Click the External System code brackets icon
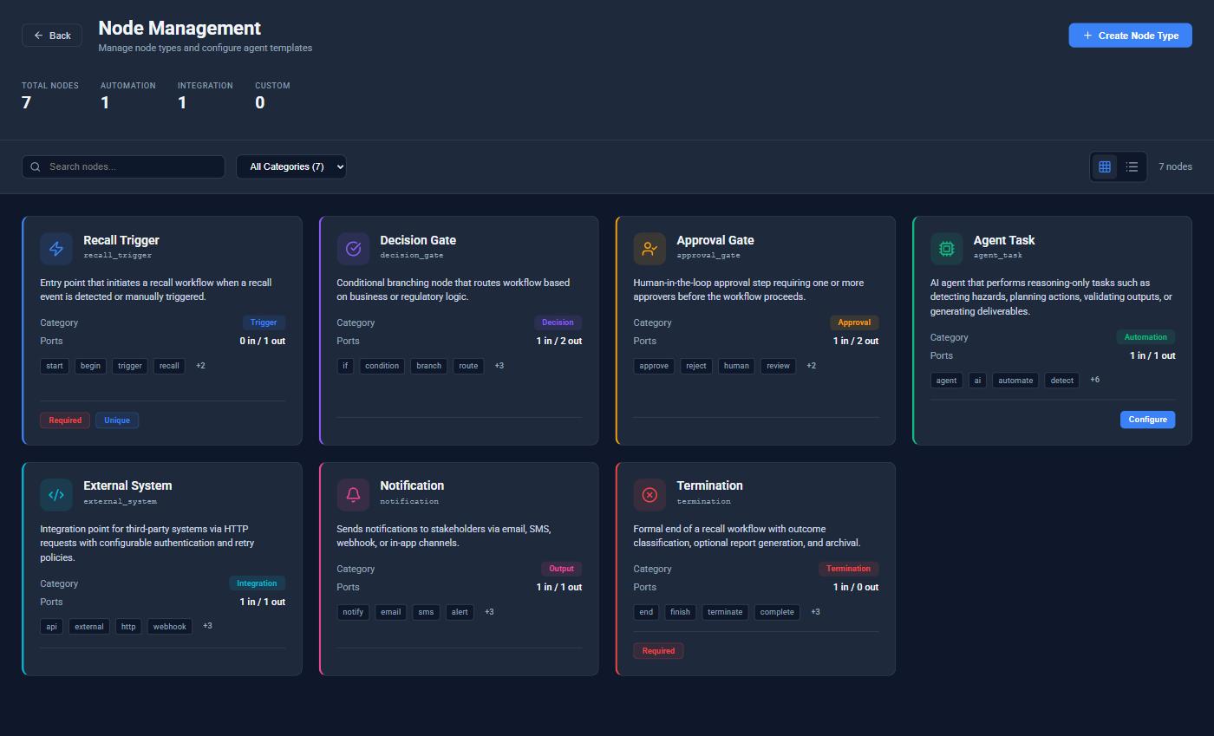The width and height of the screenshot is (1214, 736). click(56, 495)
